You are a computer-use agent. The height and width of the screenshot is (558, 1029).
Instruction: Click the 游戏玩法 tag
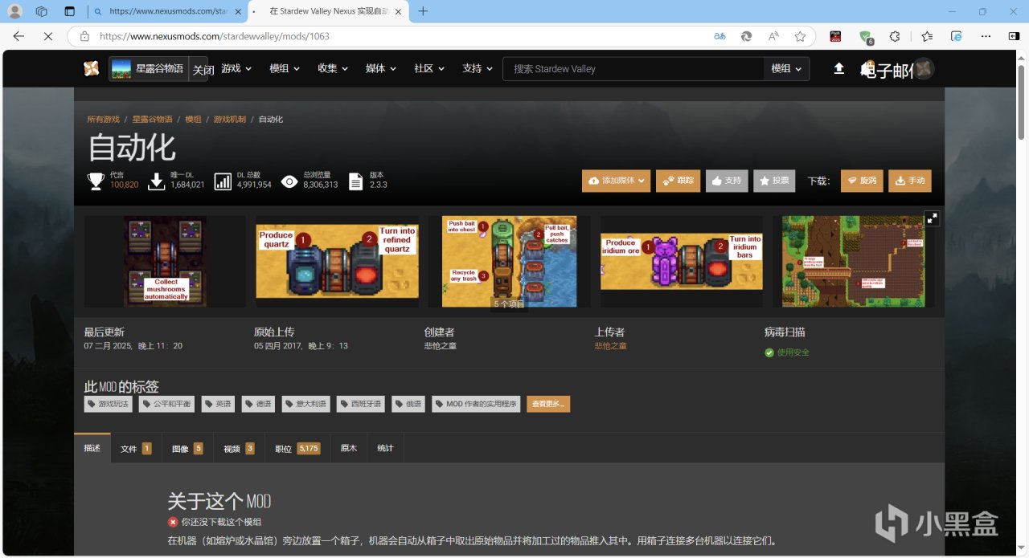pyautogui.click(x=108, y=404)
